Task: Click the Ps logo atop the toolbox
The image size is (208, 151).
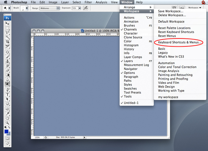Action: click(7, 18)
